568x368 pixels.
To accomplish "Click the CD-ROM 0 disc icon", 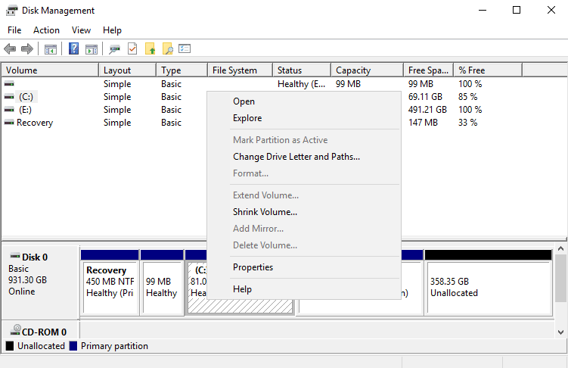I will pos(16,330).
